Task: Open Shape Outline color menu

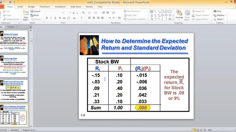Action: (x=201, y=15)
